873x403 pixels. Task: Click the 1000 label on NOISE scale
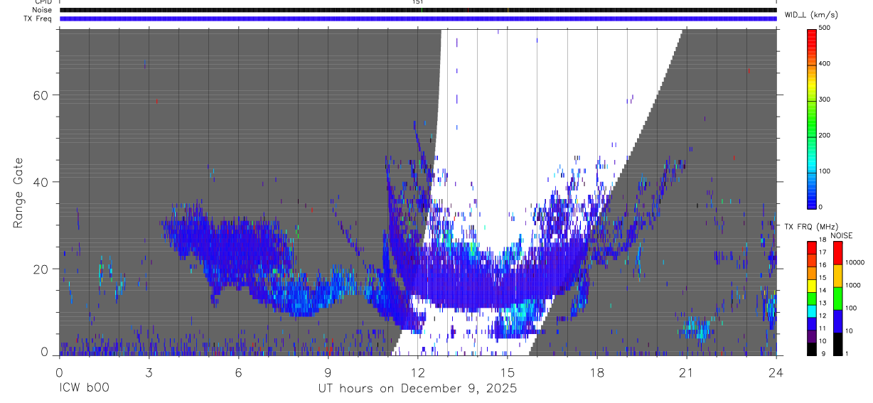852,285
